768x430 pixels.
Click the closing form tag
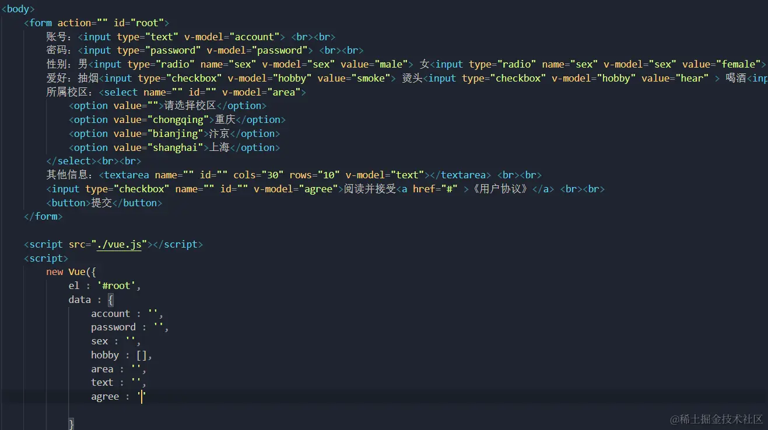[43, 217]
